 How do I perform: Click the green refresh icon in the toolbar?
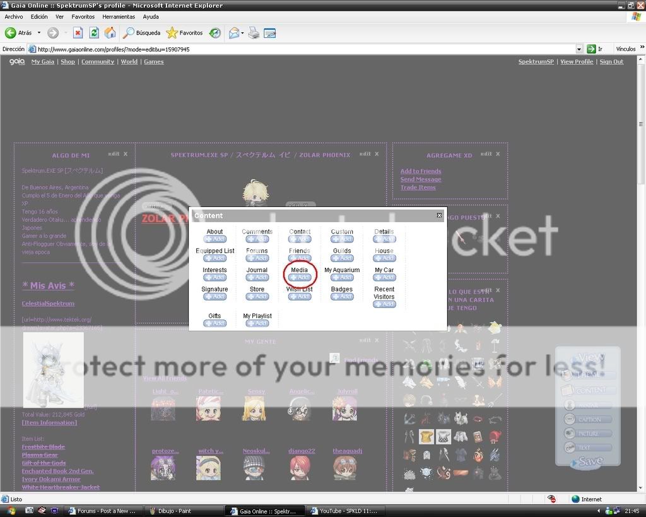(93, 32)
